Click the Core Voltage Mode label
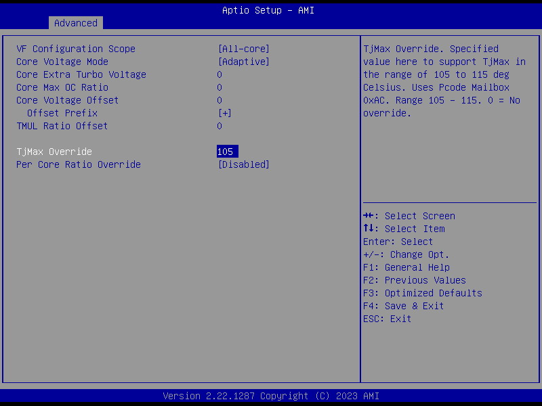 (62, 62)
